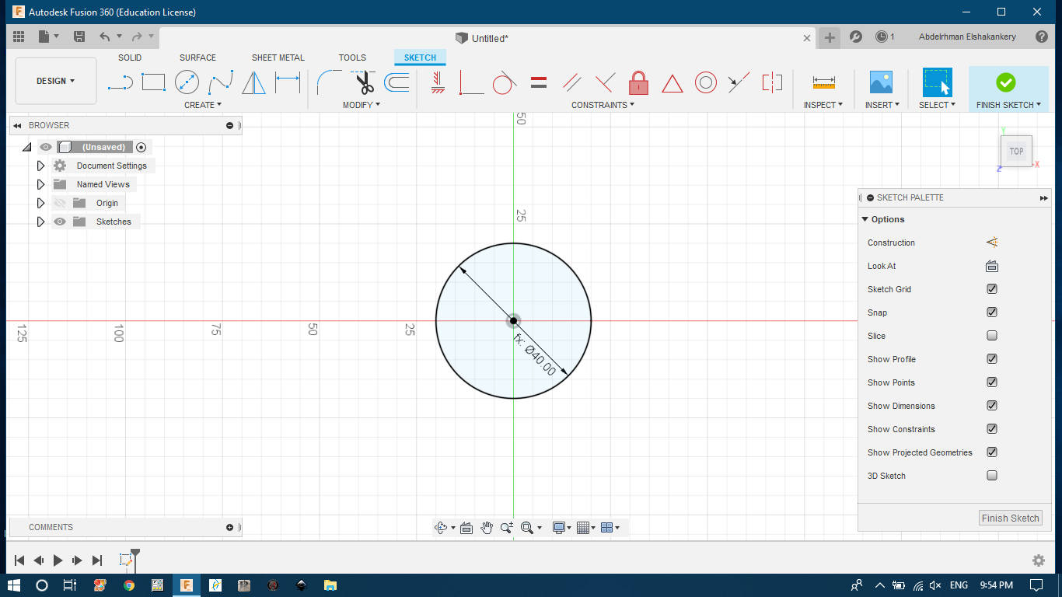Play the timeline animation
The image size is (1062, 597).
point(58,560)
